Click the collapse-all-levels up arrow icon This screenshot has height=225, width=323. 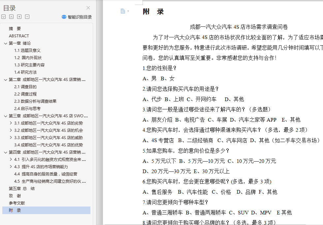(11, 17)
